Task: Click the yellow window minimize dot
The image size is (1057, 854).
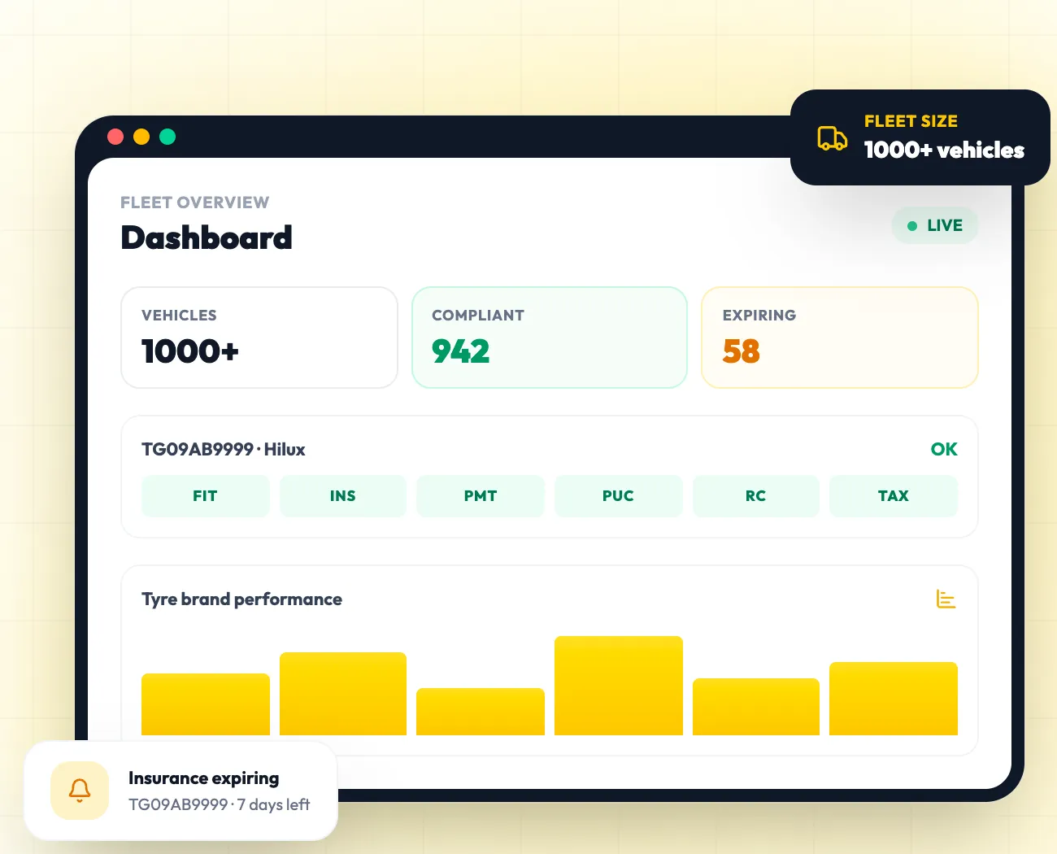Action: click(x=141, y=137)
